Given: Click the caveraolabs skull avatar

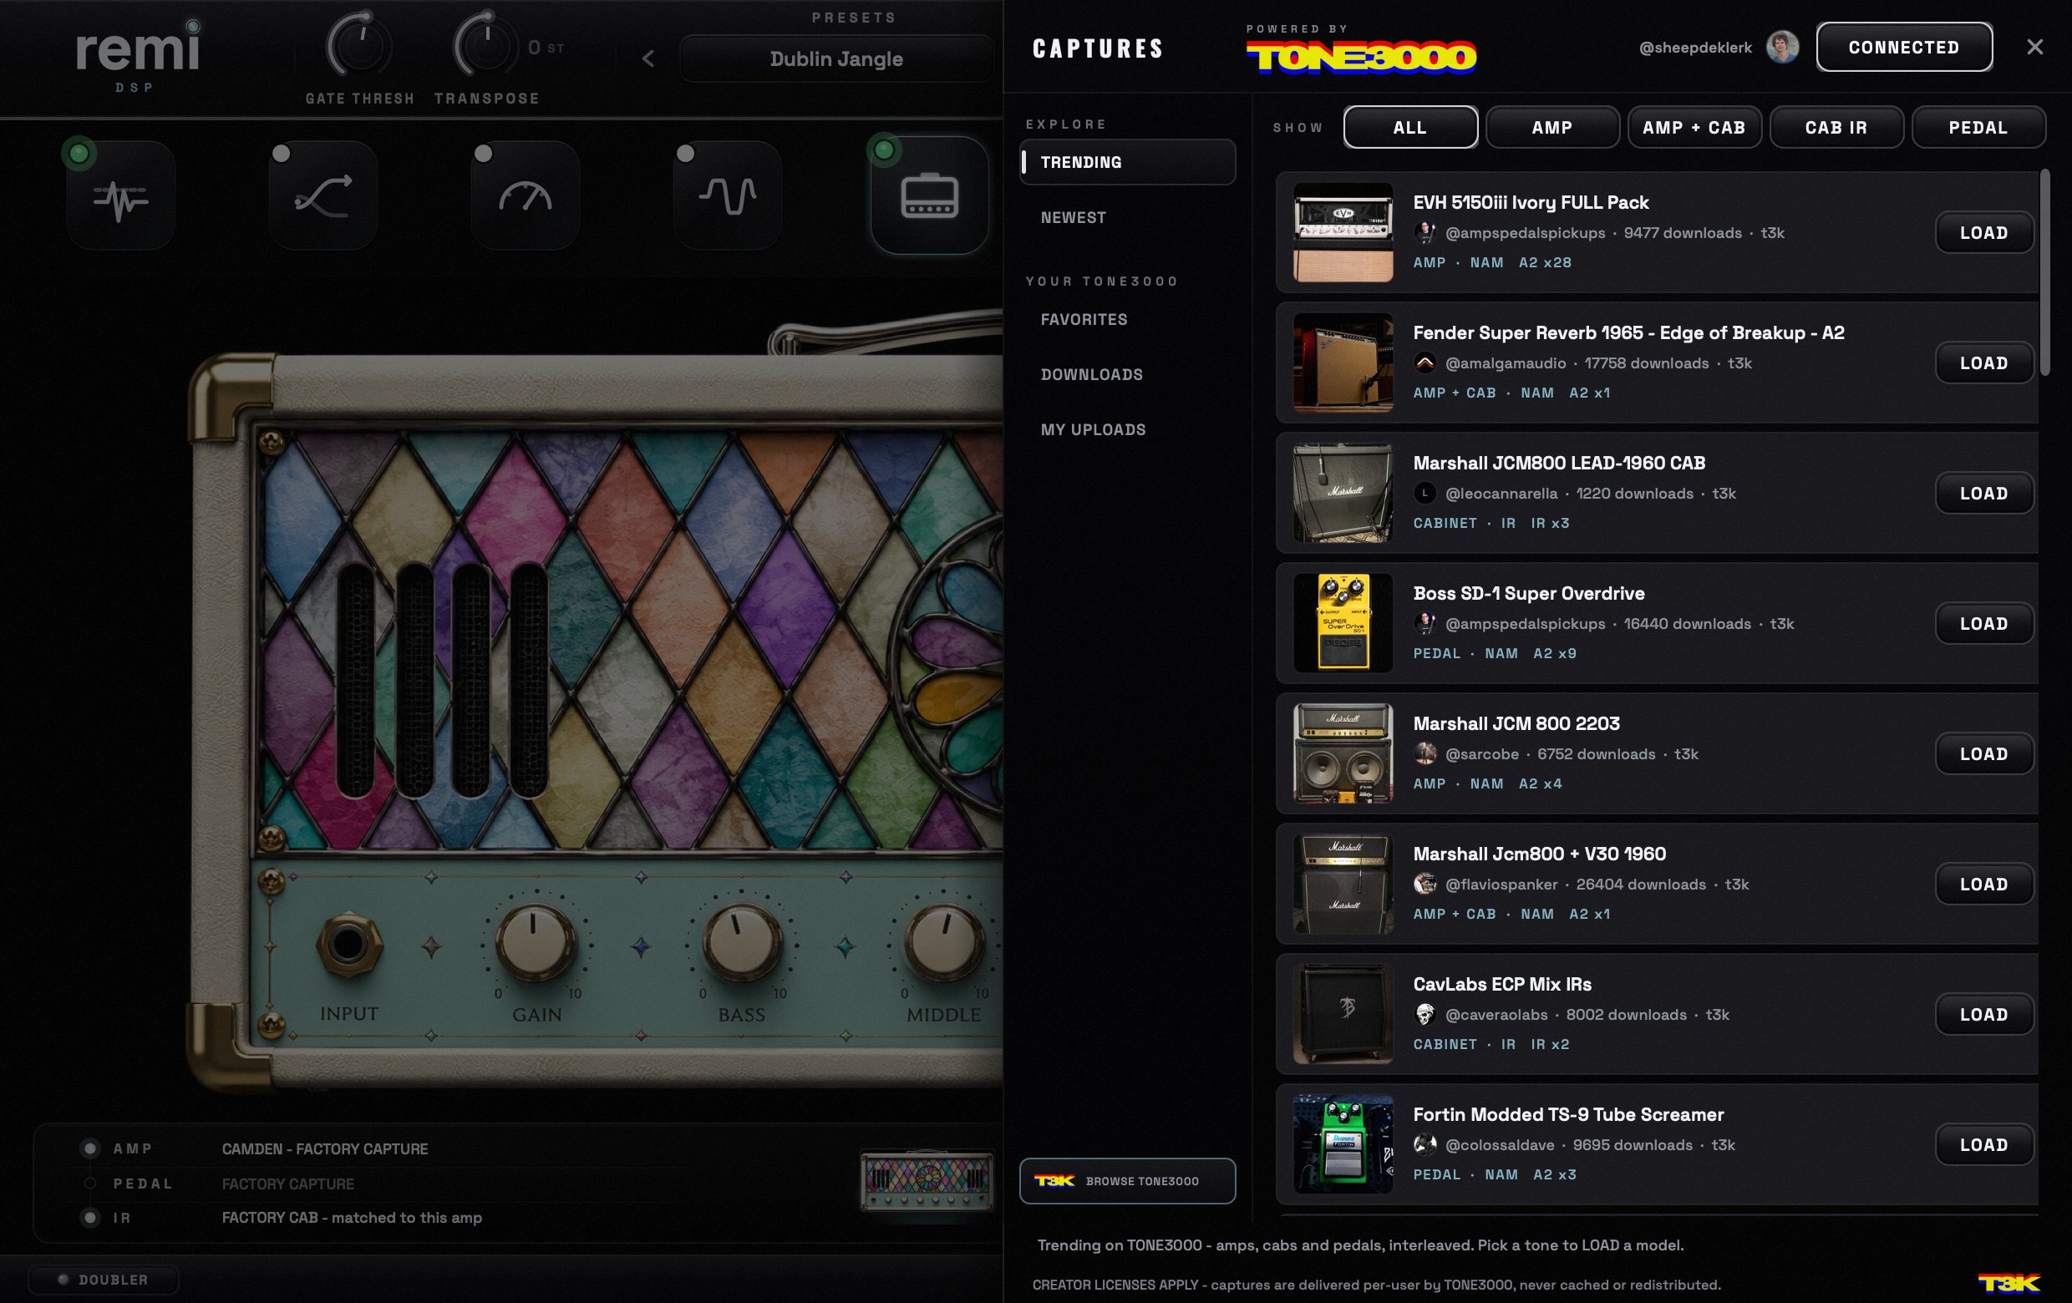Looking at the screenshot, I should (1425, 1014).
